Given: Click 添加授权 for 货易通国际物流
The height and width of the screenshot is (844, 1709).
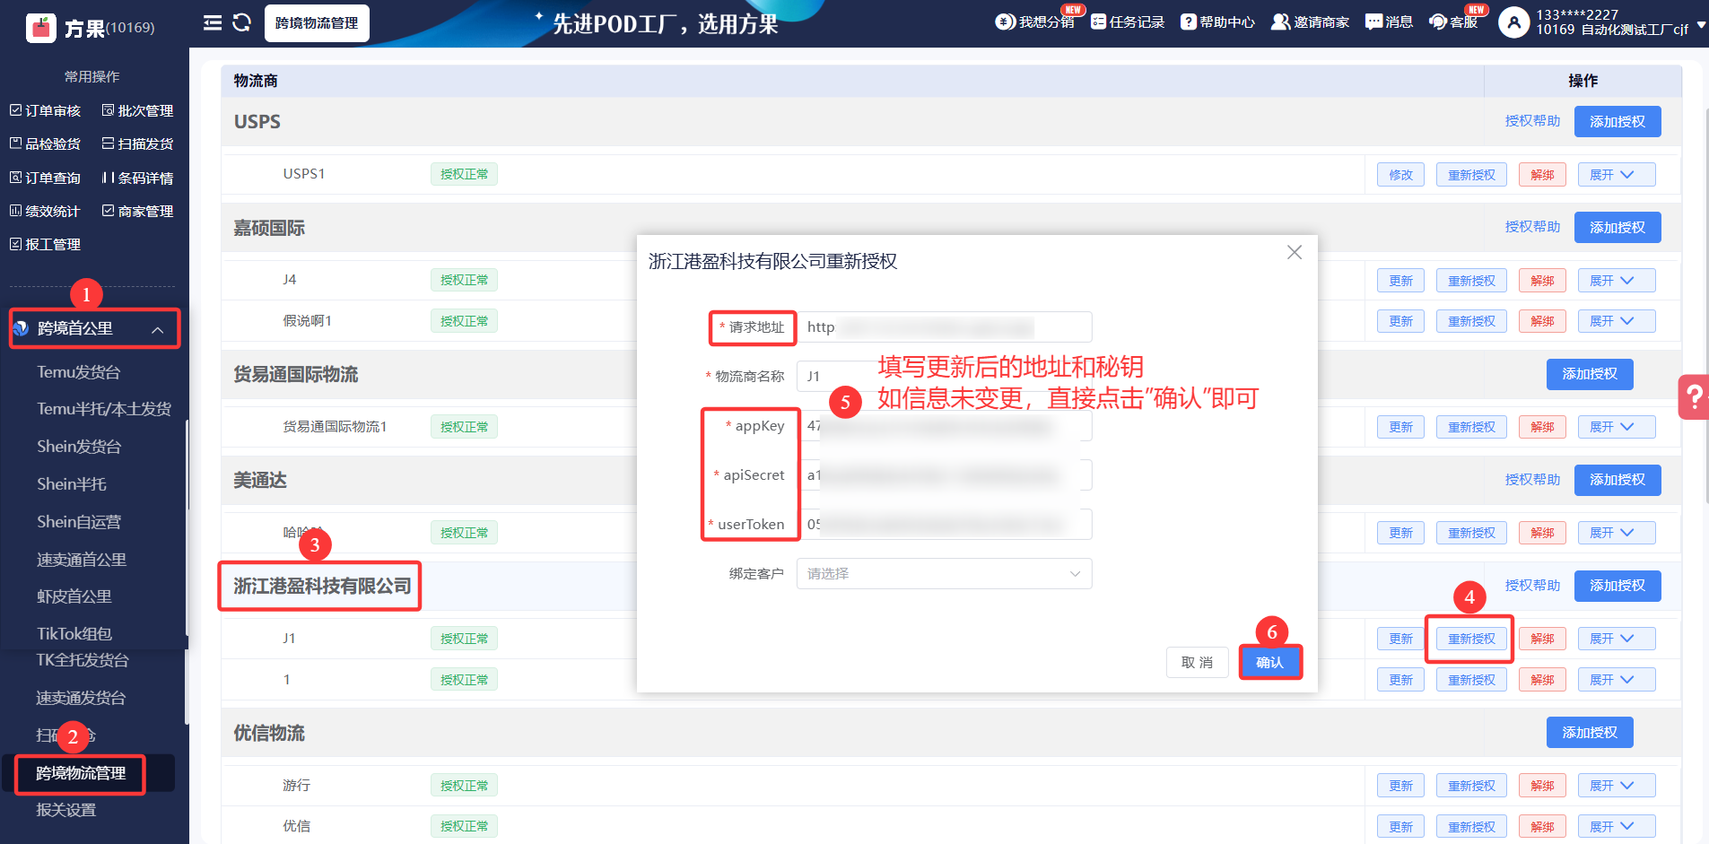Looking at the screenshot, I should 1590,374.
